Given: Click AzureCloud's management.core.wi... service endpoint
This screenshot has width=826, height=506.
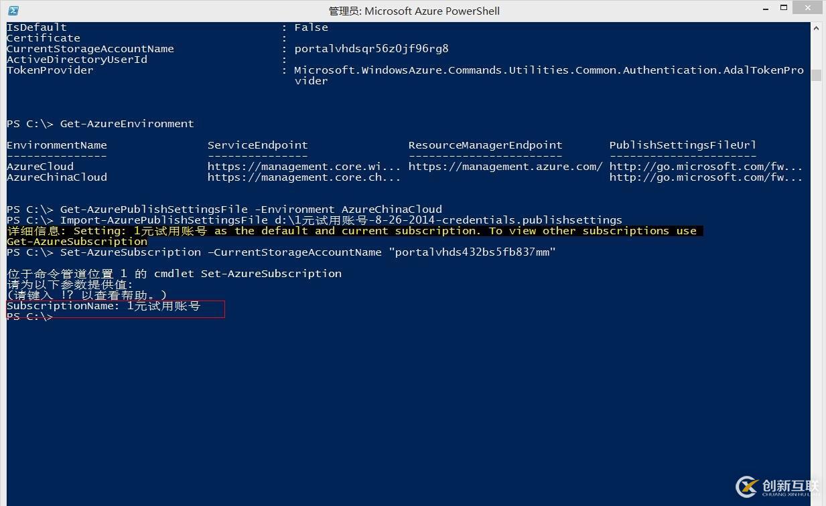Looking at the screenshot, I should [304, 167].
